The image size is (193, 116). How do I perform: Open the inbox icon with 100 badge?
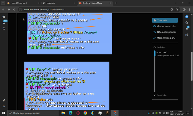coord(4,22)
